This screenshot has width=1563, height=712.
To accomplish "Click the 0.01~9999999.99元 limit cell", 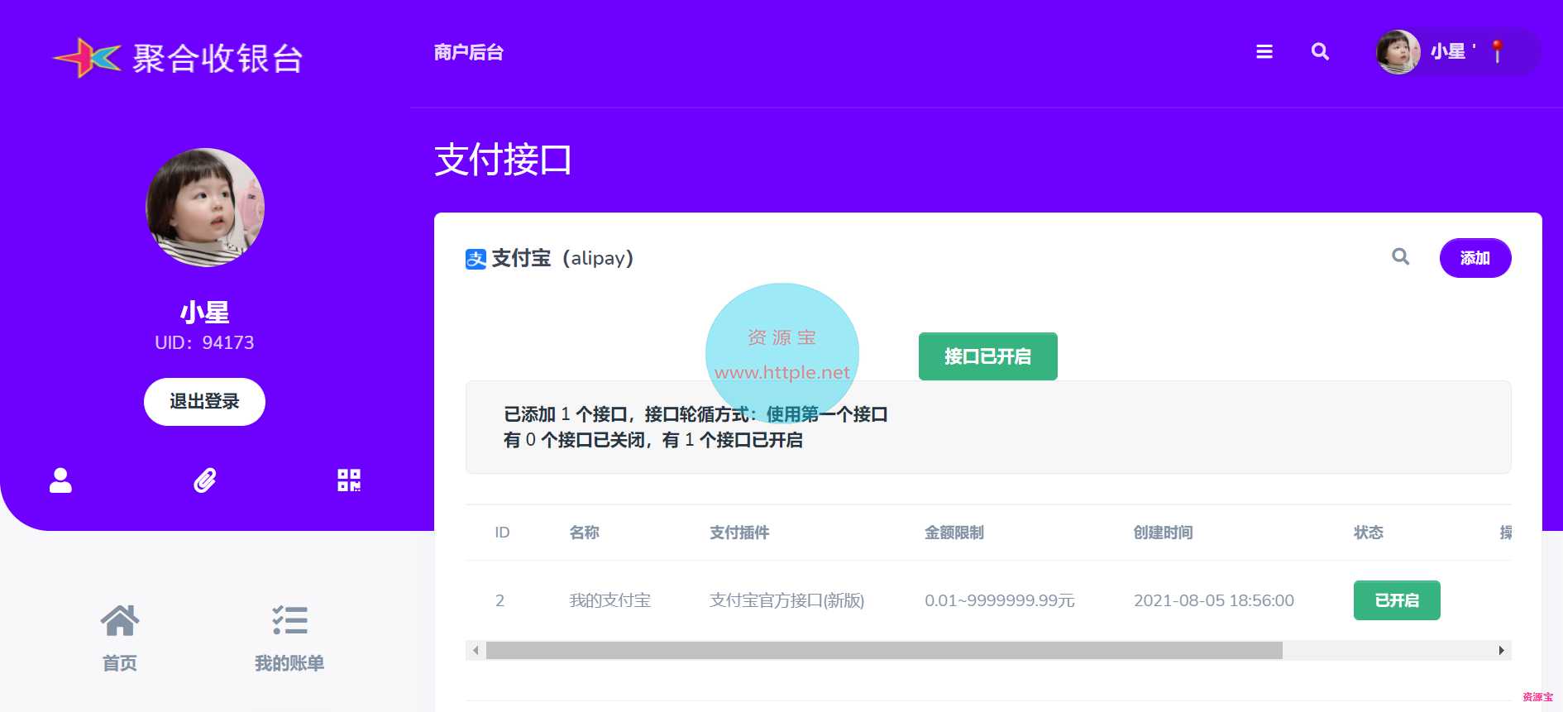I will [x=1000, y=600].
